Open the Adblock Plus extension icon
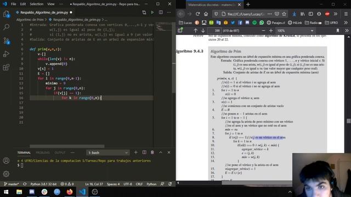 (327, 14)
